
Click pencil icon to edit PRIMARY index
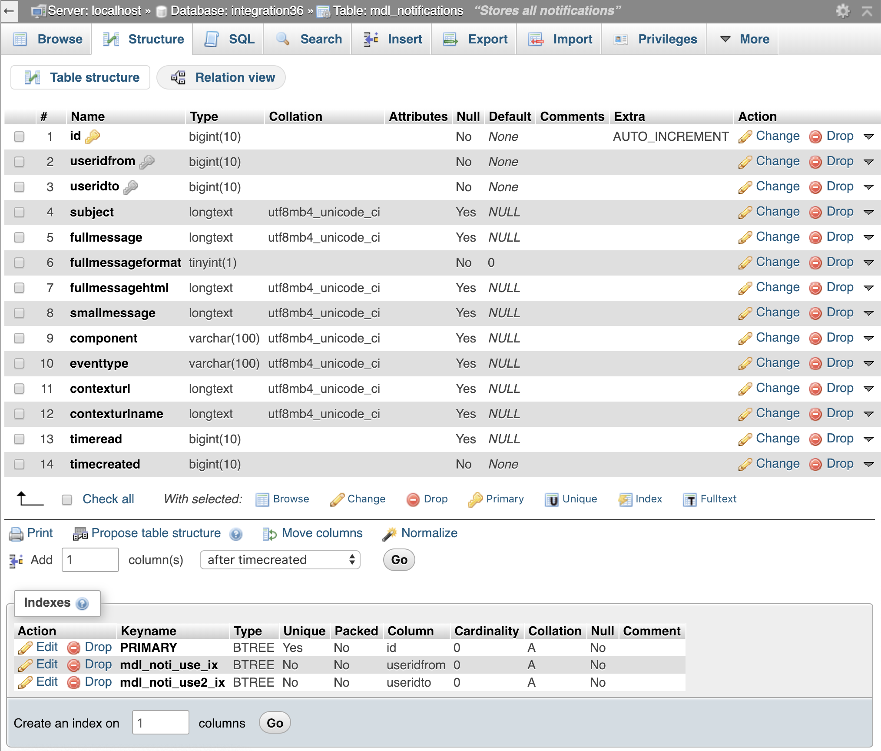click(25, 648)
